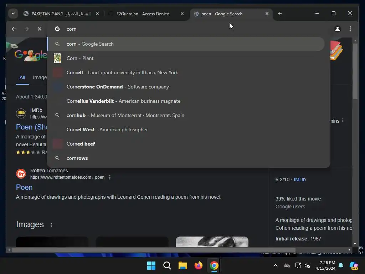Open the Windows Start menu
Viewport: 365px width, 274px height.
click(151, 265)
